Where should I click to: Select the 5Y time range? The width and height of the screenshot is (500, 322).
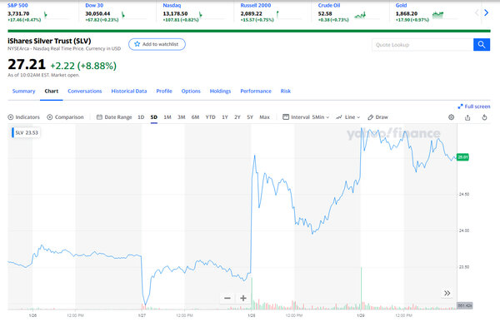[x=250, y=117]
